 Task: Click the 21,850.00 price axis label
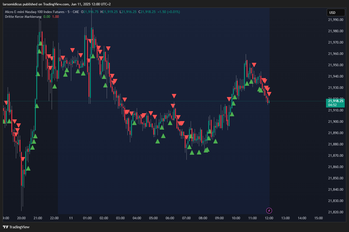336,178
